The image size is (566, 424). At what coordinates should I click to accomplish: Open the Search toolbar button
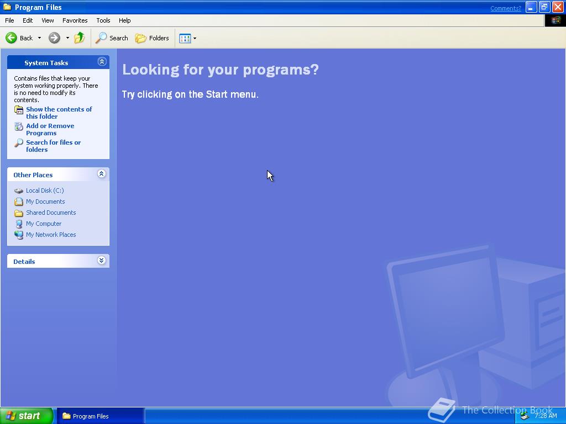112,38
